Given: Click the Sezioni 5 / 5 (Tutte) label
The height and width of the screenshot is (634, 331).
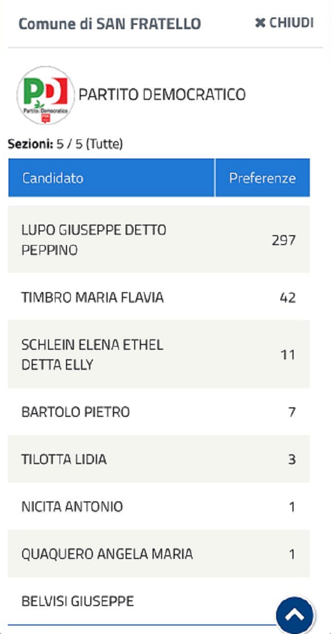Looking at the screenshot, I should (x=65, y=144).
